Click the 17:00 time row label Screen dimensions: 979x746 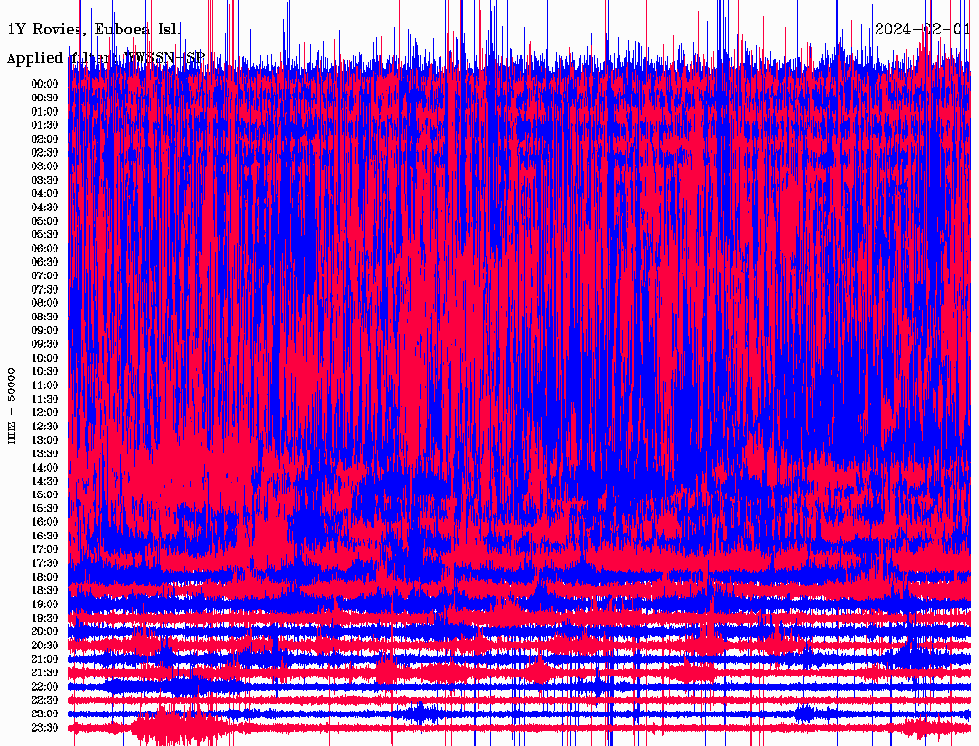coord(45,549)
